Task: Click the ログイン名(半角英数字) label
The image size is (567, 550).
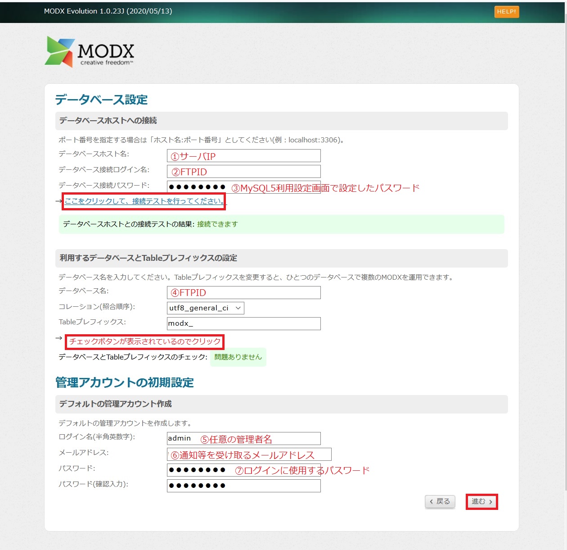Action: pos(97,437)
